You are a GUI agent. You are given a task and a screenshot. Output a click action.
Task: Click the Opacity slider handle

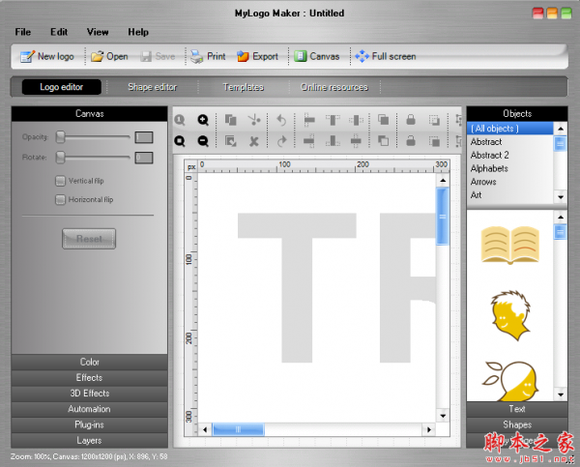tap(60, 137)
